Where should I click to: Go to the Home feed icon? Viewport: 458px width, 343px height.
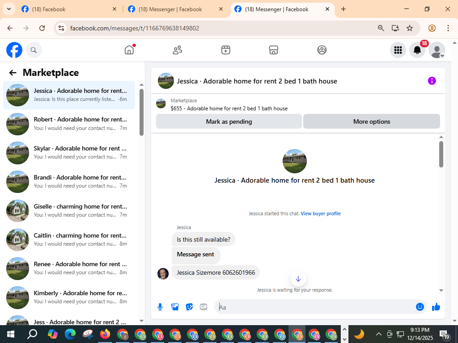pos(129,50)
